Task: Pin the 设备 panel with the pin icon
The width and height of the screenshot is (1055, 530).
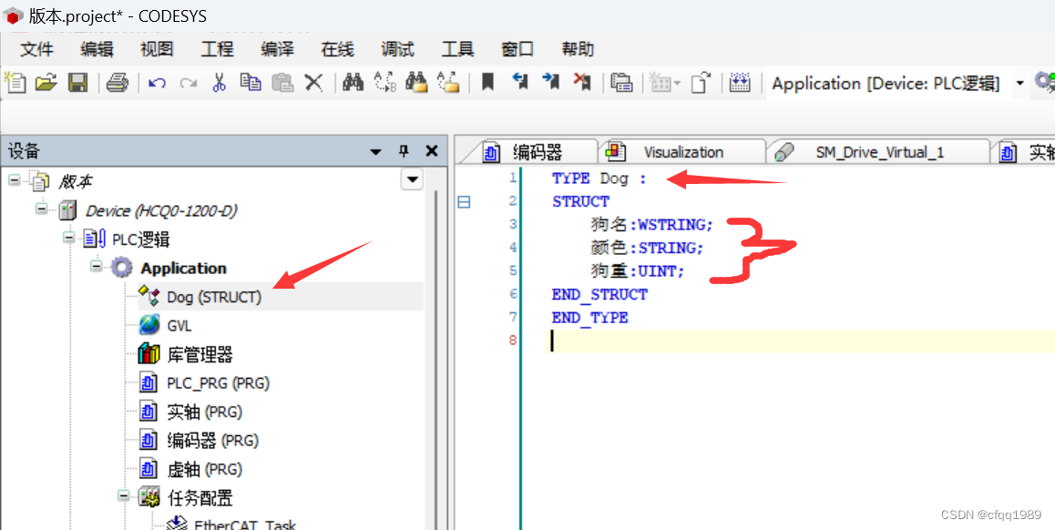Action: tap(404, 150)
